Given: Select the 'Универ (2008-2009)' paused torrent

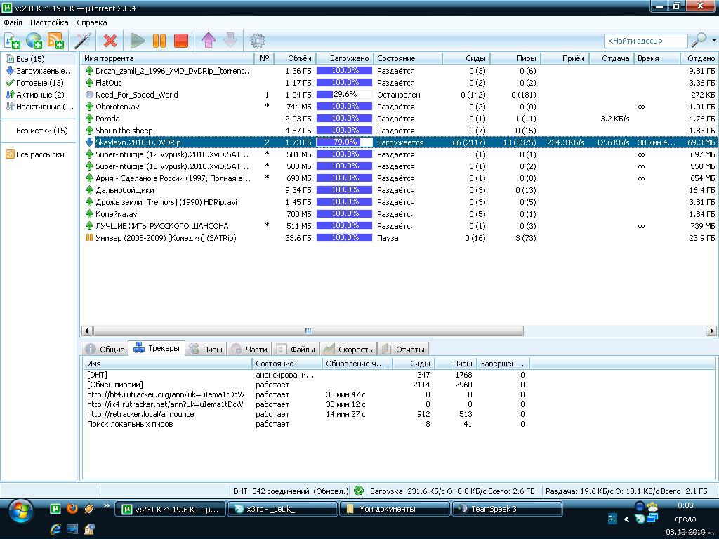Looking at the screenshot, I should [399, 237].
